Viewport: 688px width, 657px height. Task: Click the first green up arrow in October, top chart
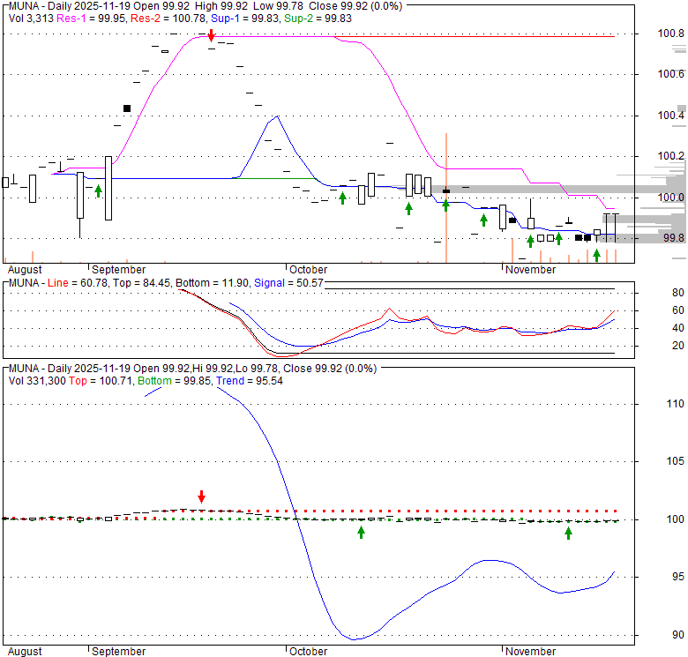342,198
